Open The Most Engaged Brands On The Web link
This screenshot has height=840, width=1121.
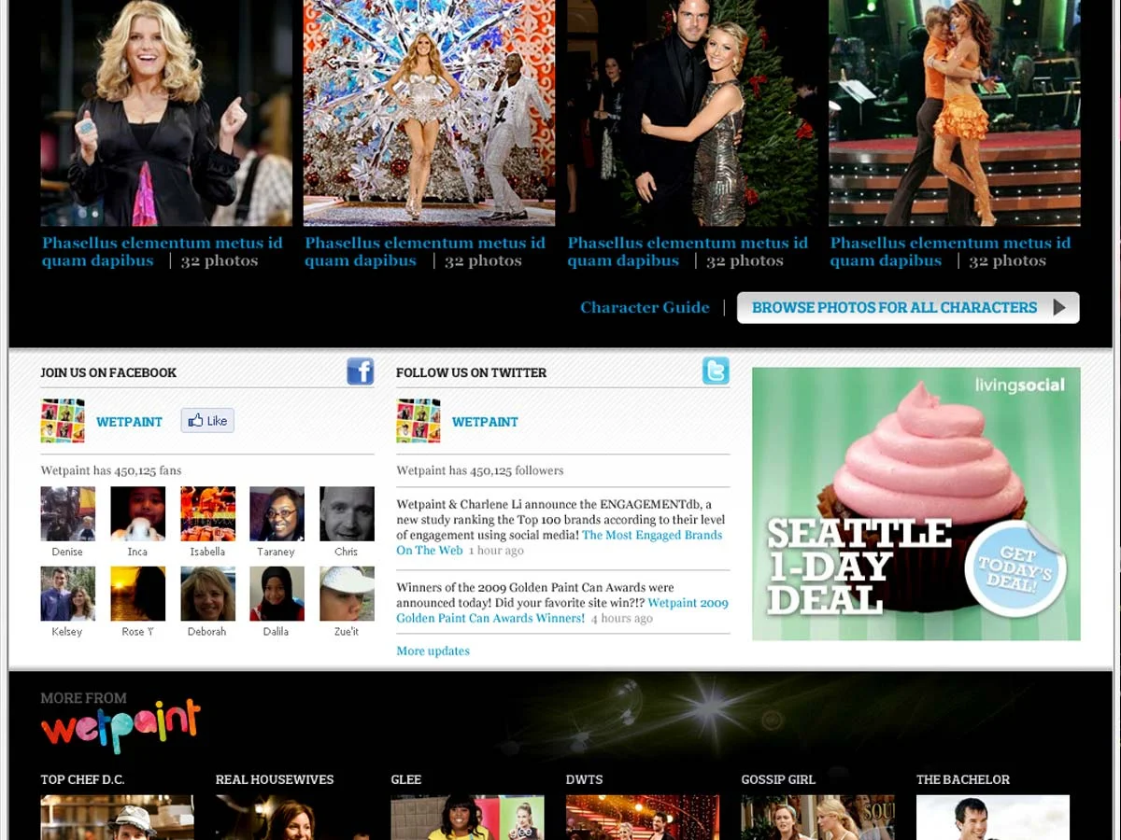(x=560, y=542)
